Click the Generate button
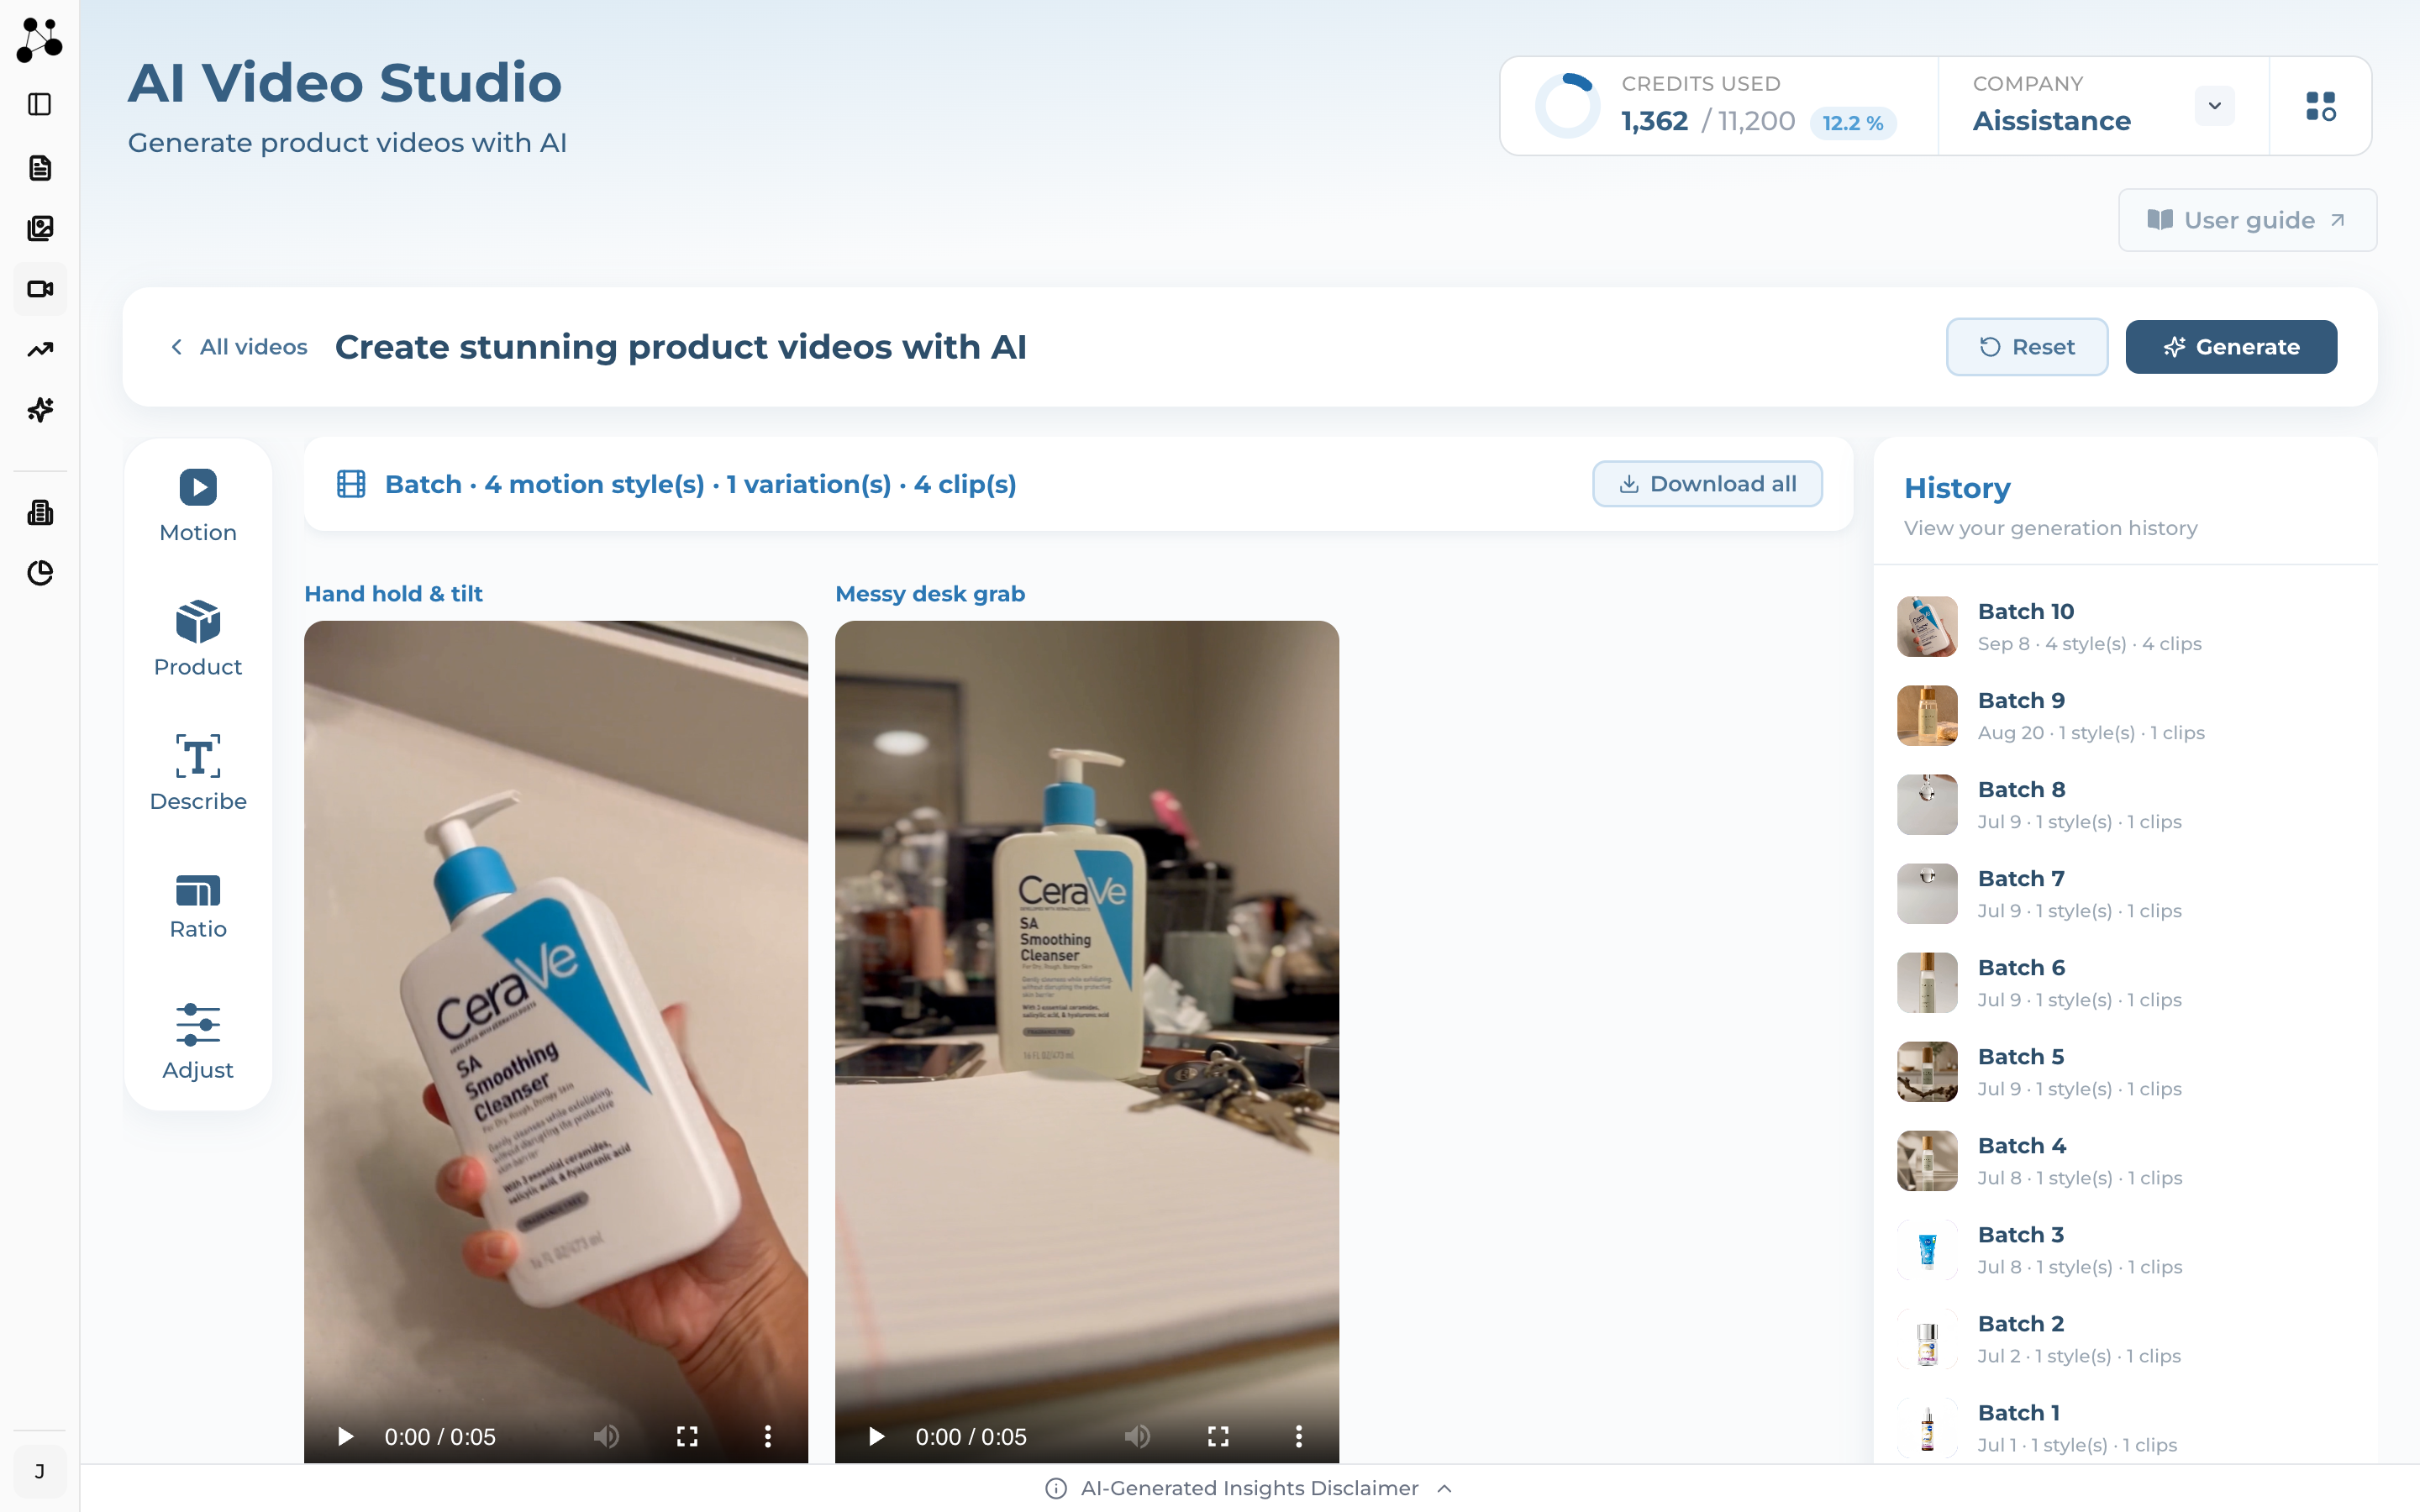 tap(2231, 347)
